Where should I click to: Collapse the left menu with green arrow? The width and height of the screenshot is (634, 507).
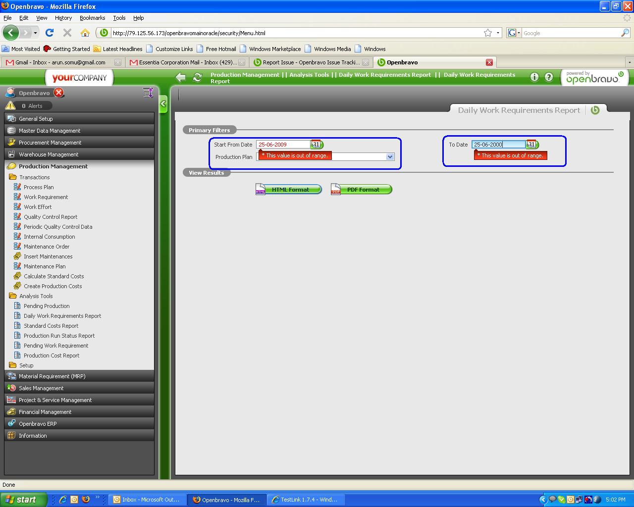coord(163,104)
